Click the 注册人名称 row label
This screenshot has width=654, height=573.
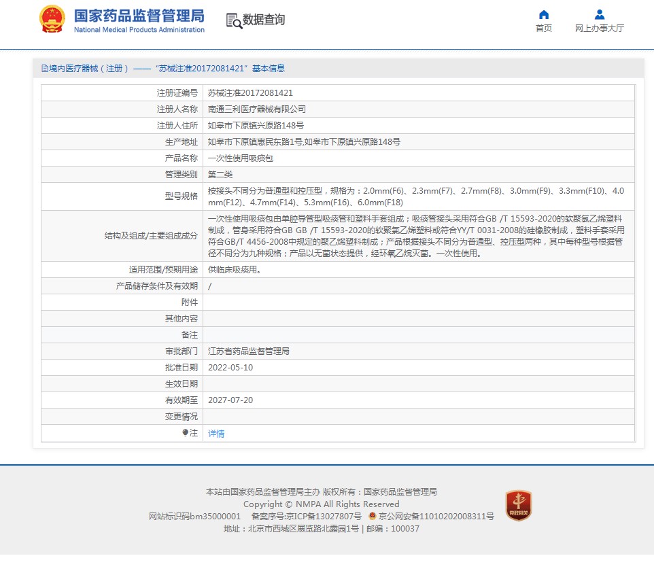pyautogui.click(x=177, y=109)
